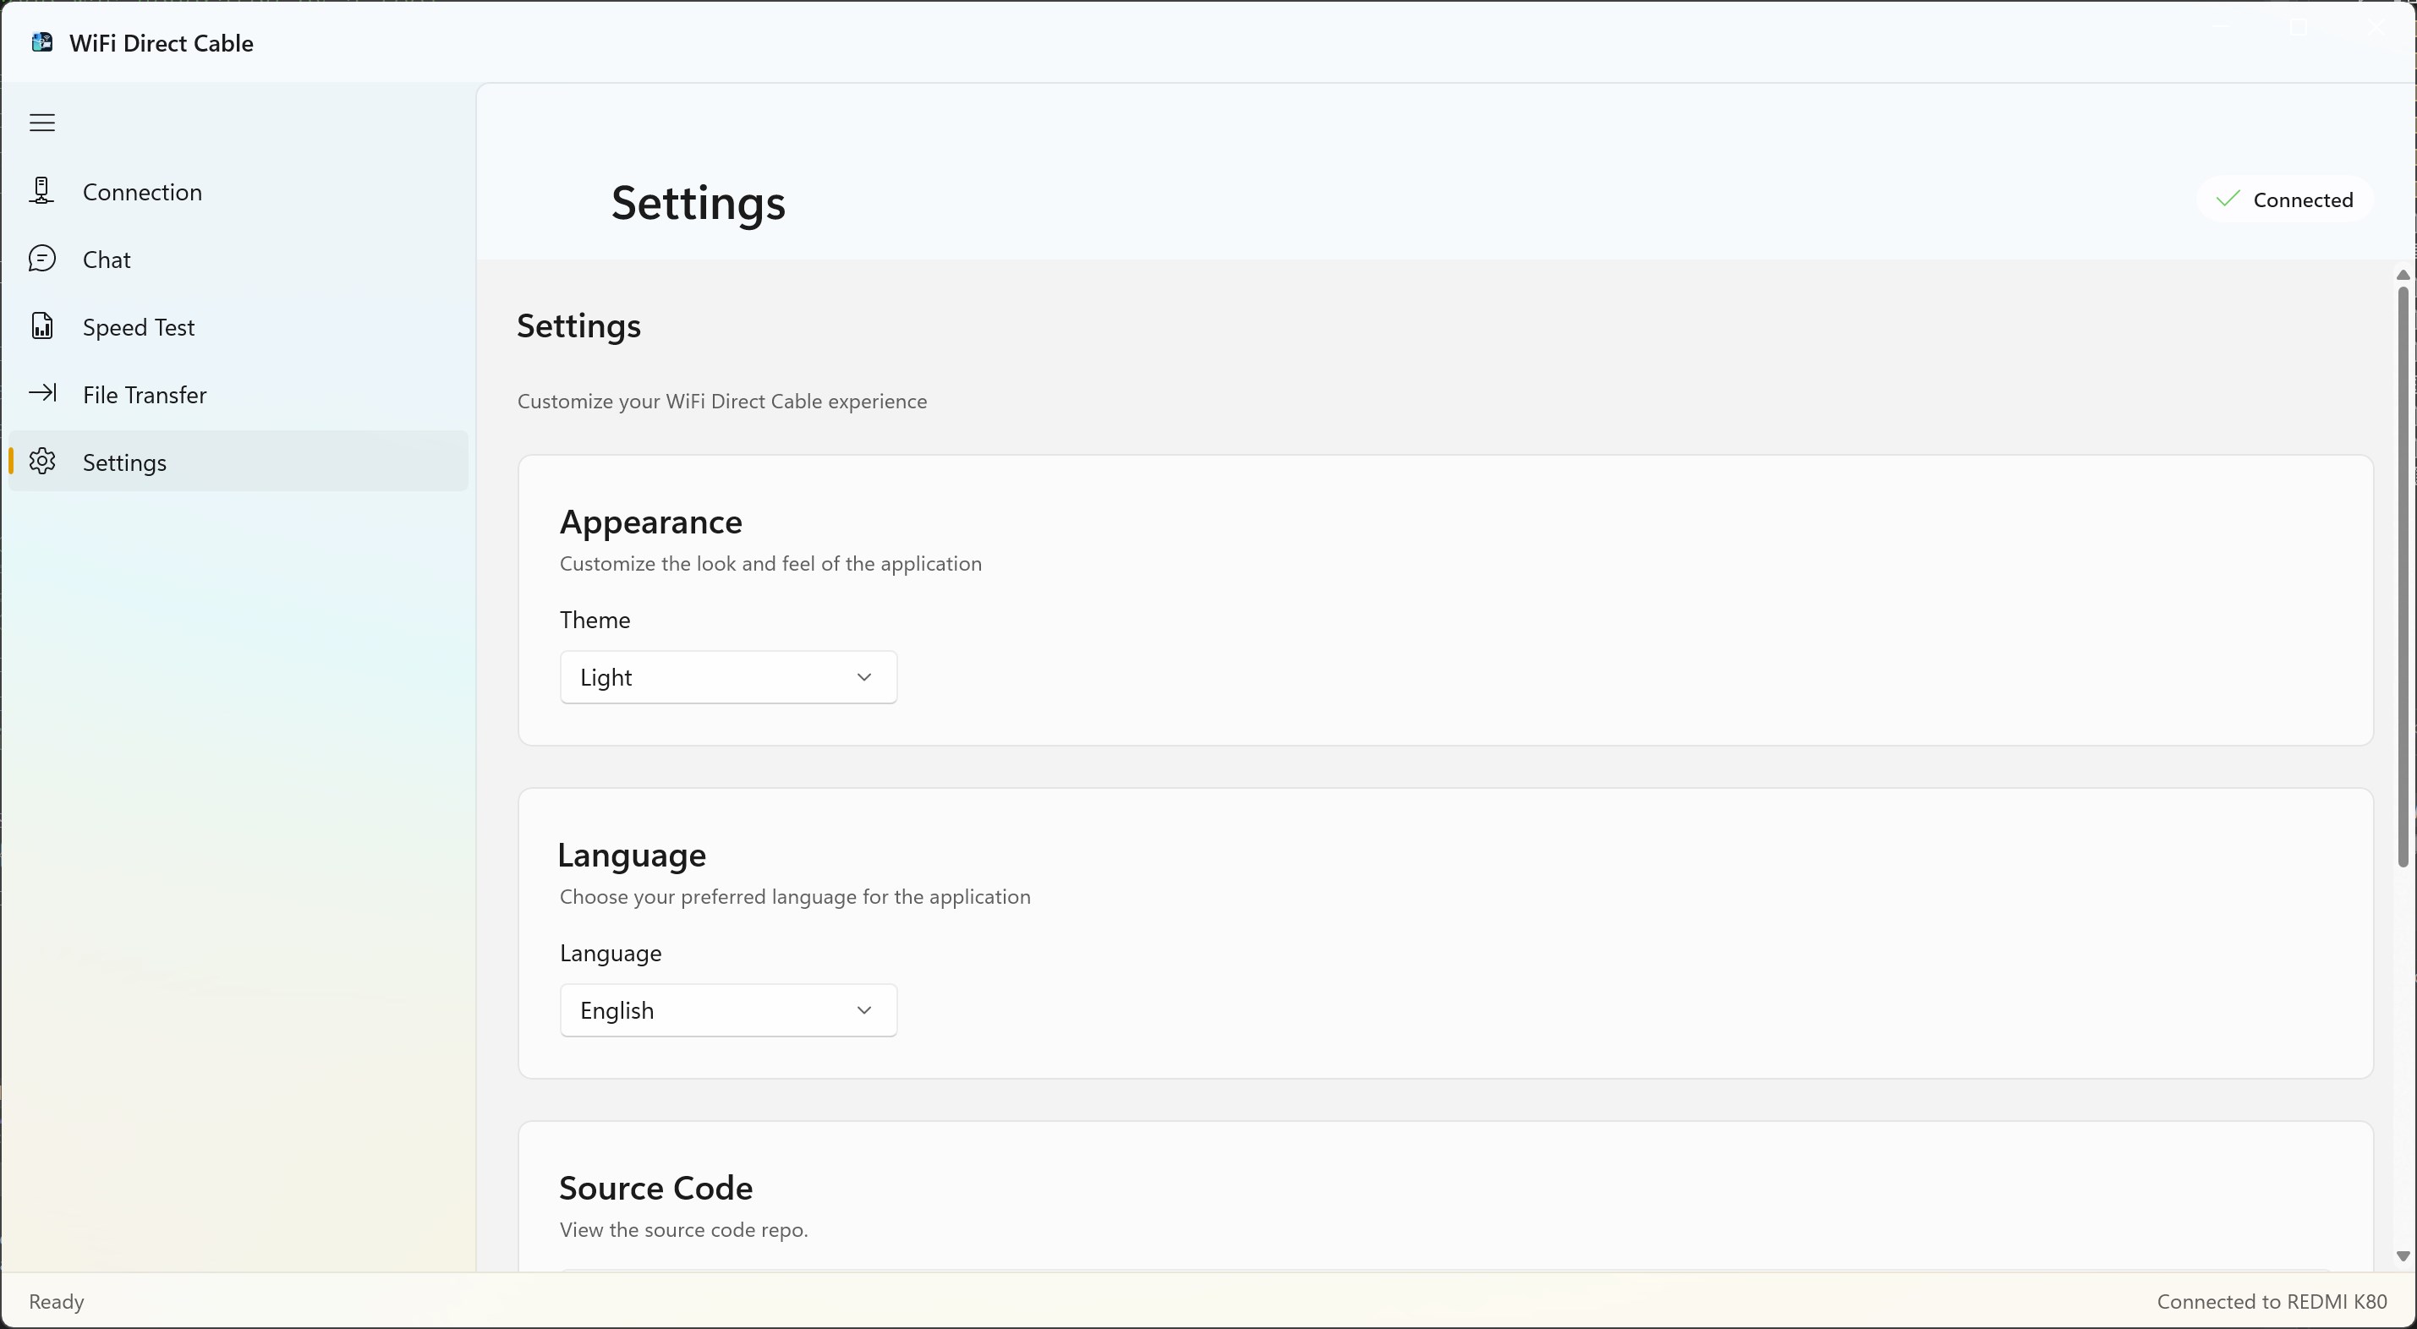
Task: Open the Language dropdown showing English
Action: coord(728,1010)
